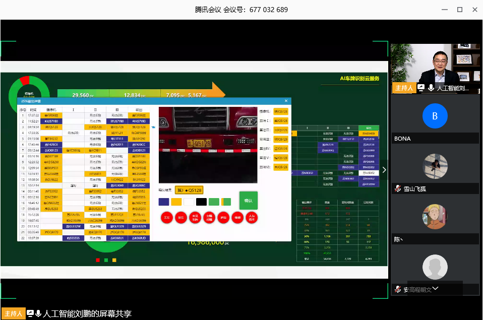Open BONA's blue avatar tile
483x320 pixels.
[x=435, y=116]
